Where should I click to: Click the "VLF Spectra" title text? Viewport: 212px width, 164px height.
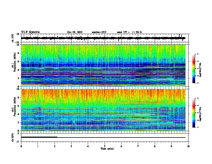30,32
